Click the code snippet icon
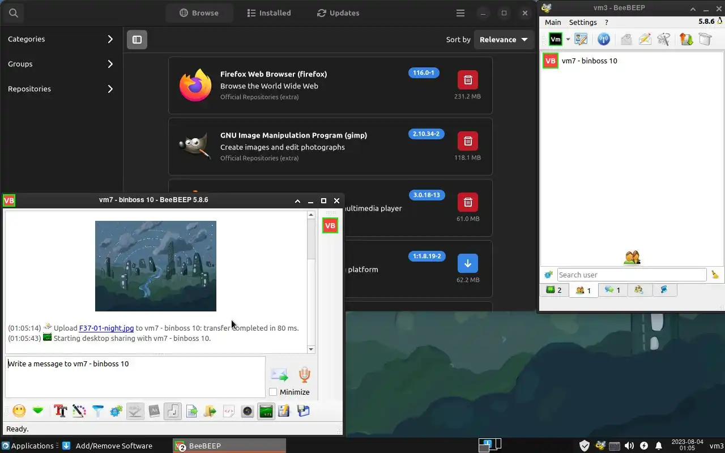 pyautogui.click(x=229, y=411)
